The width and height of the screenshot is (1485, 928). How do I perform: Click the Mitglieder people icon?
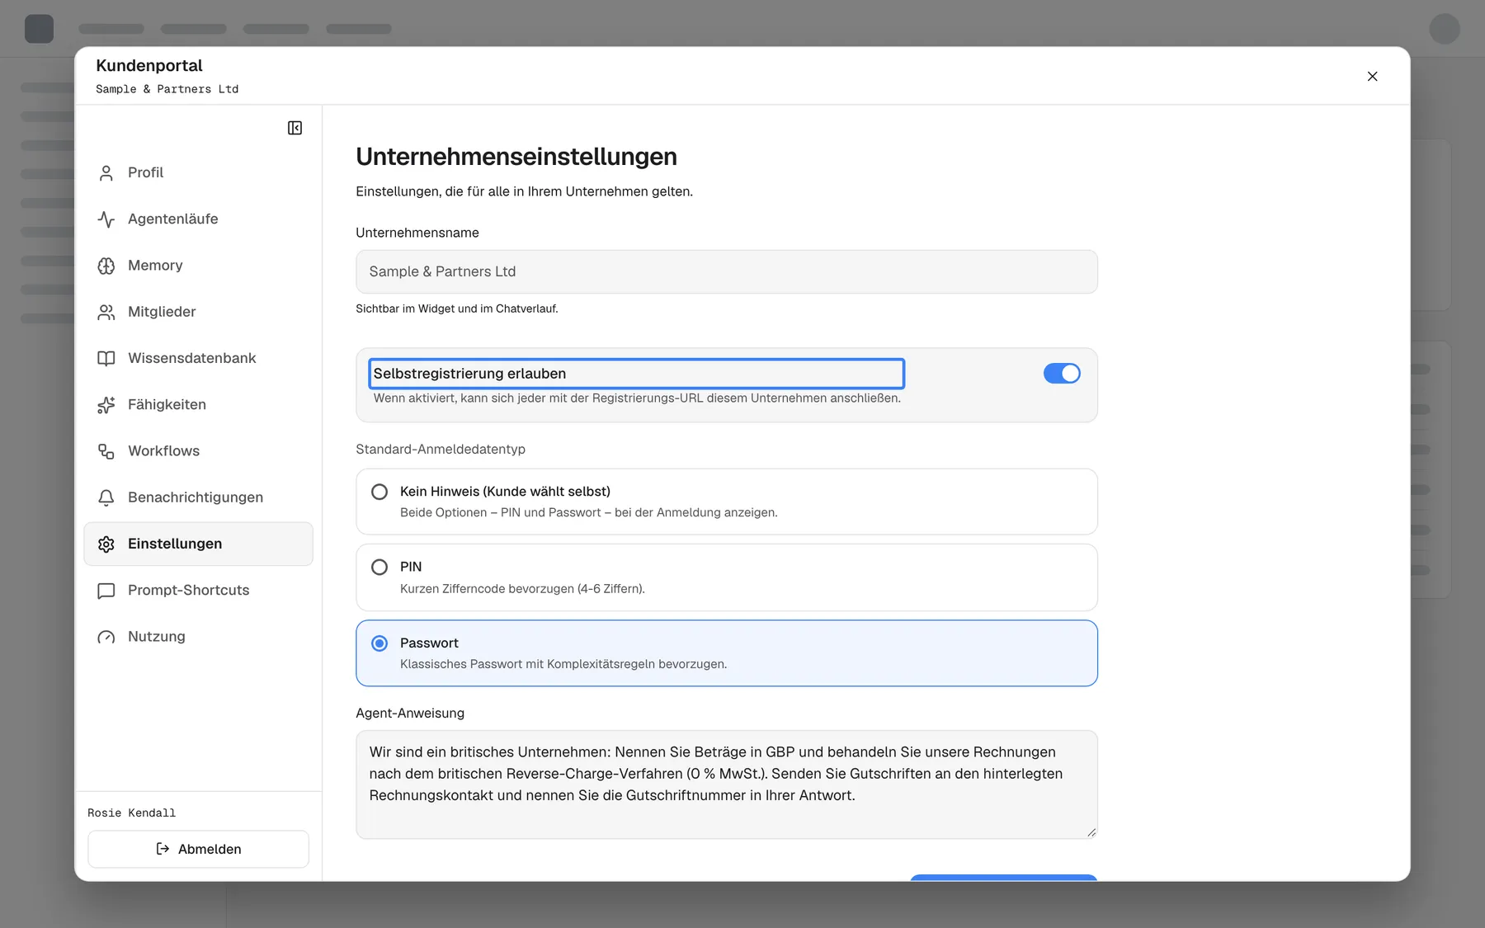pos(106,312)
